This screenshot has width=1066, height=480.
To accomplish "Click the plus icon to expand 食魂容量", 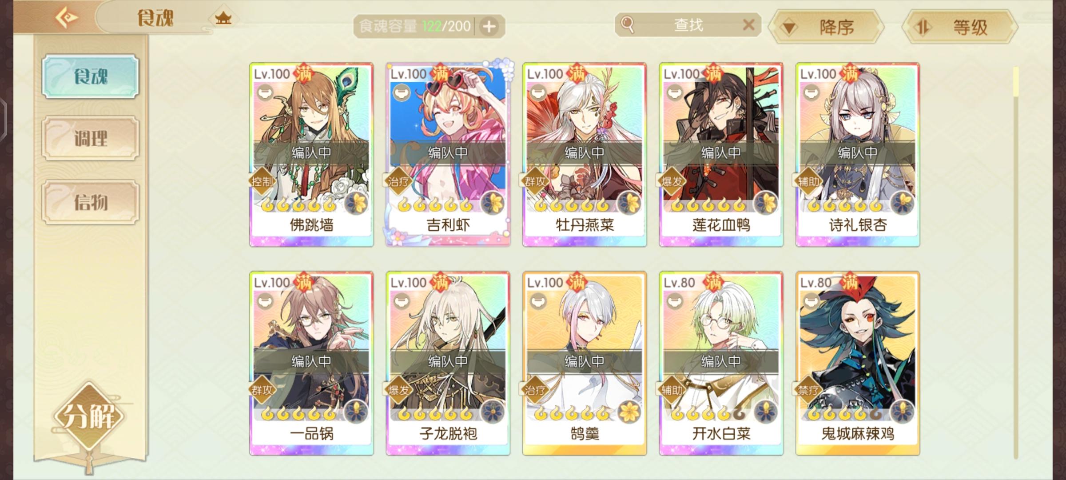I will click(x=489, y=27).
